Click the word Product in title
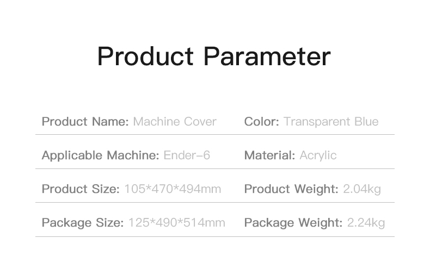This screenshot has height=263, width=430. [x=146, y=57]
